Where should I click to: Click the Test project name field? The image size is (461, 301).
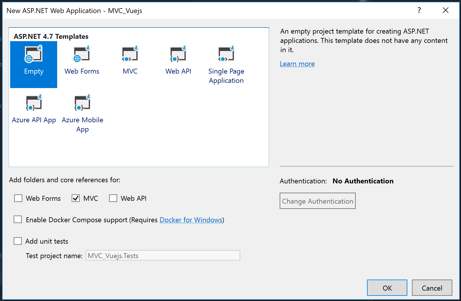[163, 256]
